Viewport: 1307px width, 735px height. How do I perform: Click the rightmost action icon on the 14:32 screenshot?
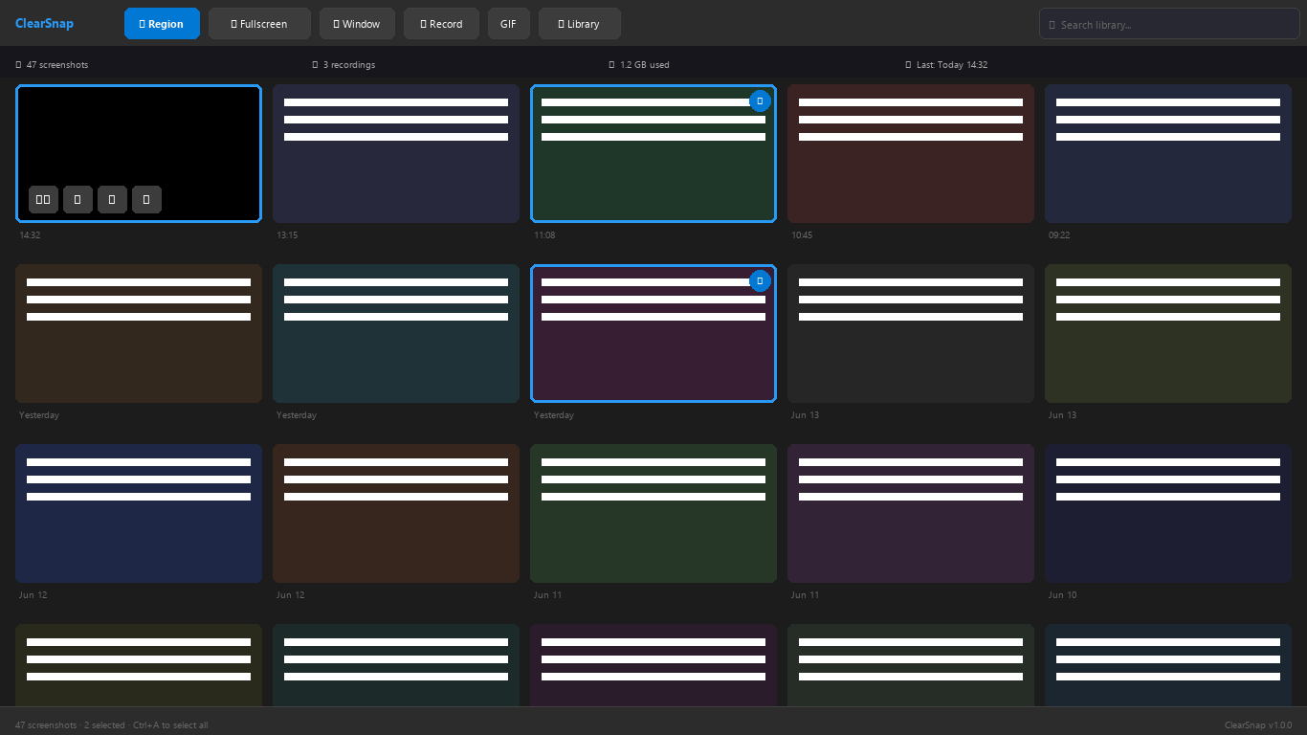coord(146,199)
